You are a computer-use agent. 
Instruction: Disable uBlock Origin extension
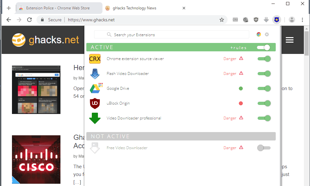264,103
